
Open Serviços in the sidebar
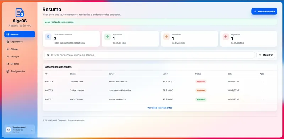20,57
